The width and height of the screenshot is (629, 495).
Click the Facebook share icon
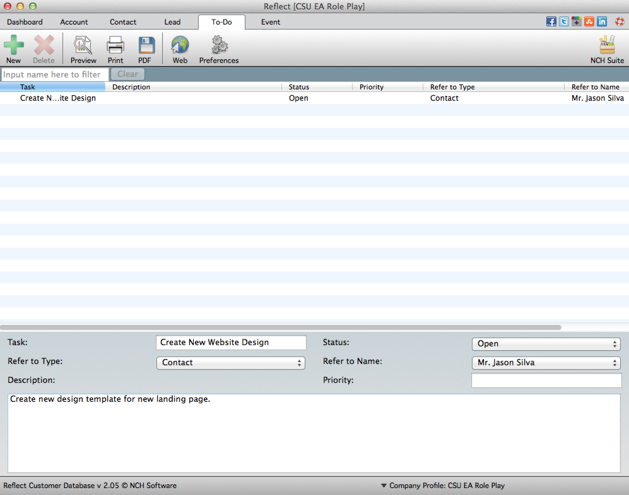551,22
